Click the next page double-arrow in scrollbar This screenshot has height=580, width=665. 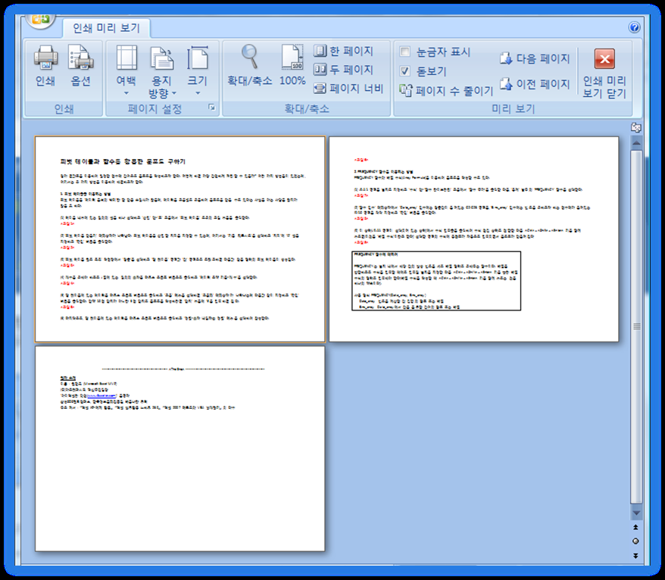tap(635, 556)
